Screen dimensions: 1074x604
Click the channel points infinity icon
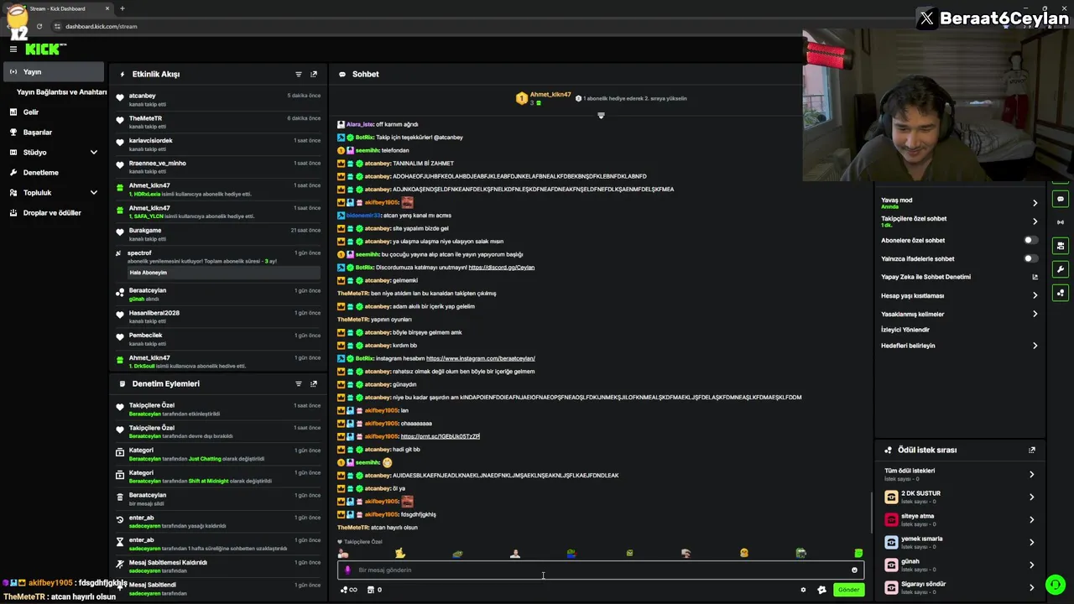pyautogui.click(x=349, y=590)
